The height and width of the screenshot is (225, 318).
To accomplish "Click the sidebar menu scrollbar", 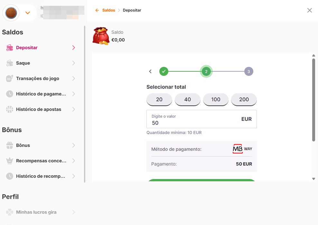I will pos(85,104).
